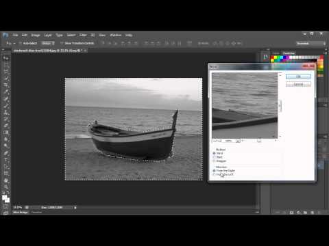Select the Path Selection tool
329x246 pixels.
click(6, 166)
